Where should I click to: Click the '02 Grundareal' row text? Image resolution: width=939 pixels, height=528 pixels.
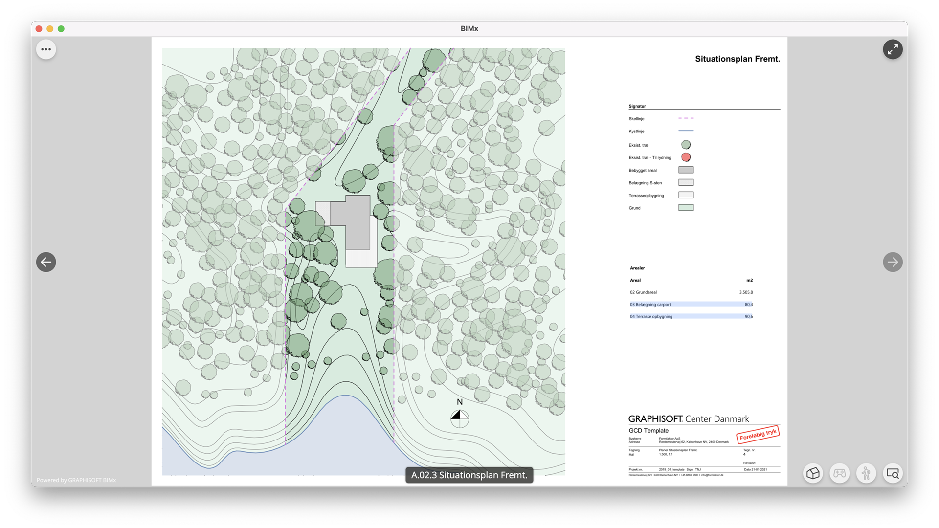(x=643, y=292)
